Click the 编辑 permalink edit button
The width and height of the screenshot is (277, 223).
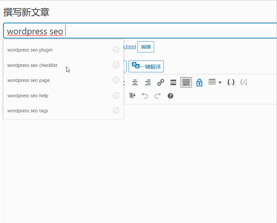tap(146, 47)
